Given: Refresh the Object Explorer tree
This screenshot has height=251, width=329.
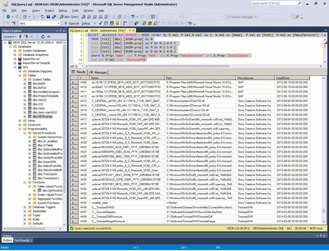Looking at the screenshot, I should pyautogui.click(x=43, y=37).
